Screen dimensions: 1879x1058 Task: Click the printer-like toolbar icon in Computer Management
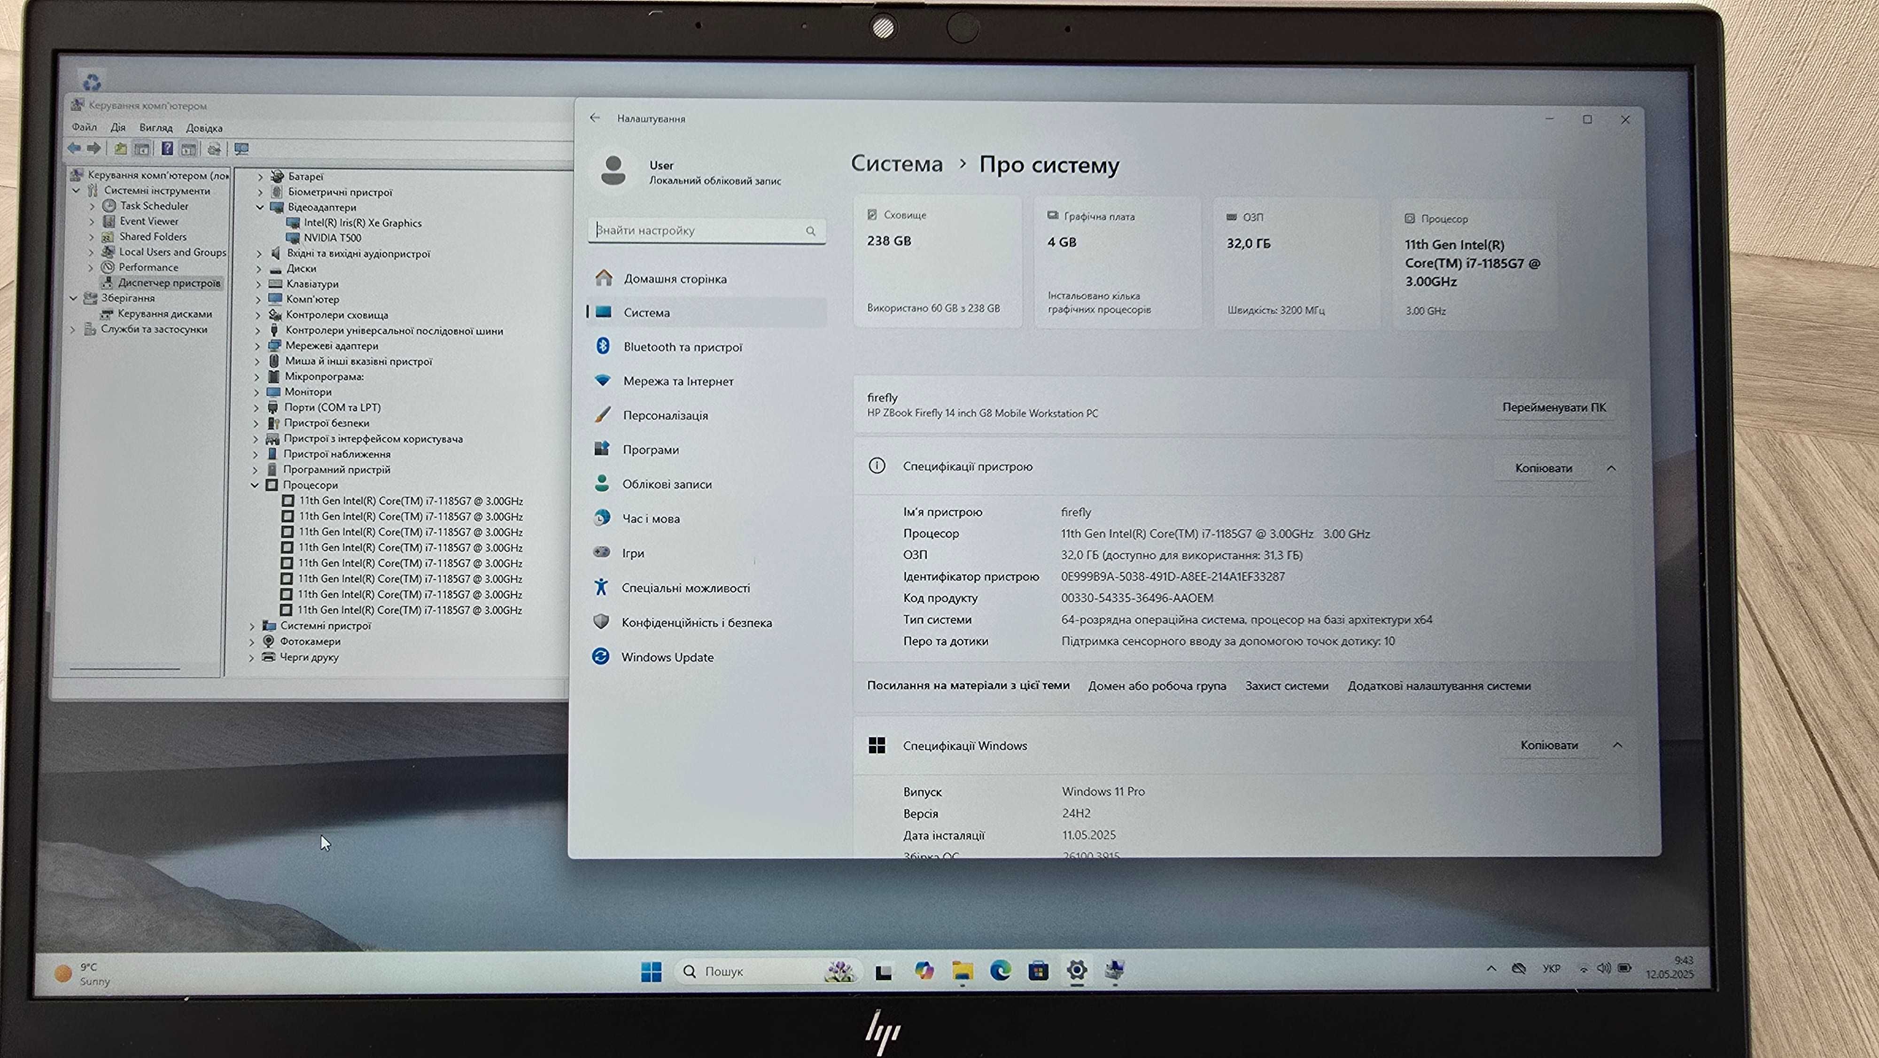pos(214,149)
